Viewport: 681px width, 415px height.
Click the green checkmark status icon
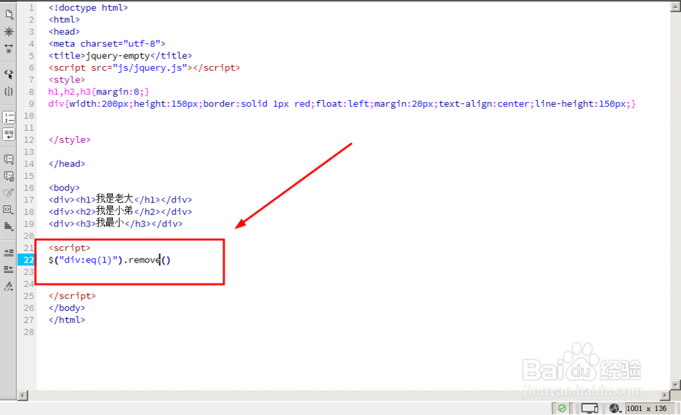click(x=562, y=408)
